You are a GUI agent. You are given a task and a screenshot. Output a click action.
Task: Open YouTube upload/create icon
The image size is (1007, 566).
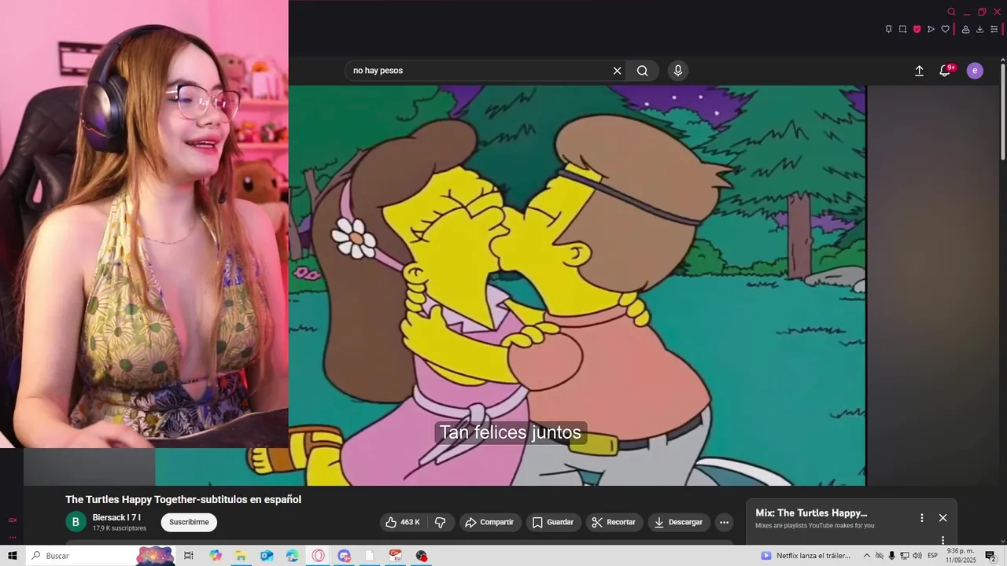(919, 71)
